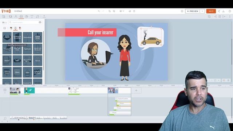Open the Nature prop category

(x=37, y=61)
